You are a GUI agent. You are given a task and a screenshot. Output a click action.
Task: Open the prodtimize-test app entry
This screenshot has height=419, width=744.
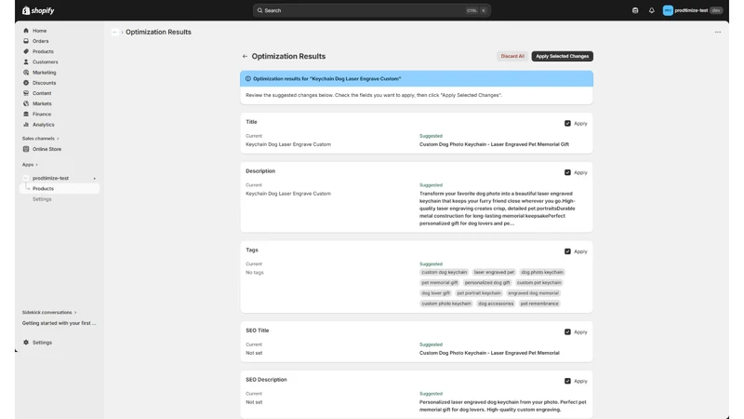(x=51, y=178)
